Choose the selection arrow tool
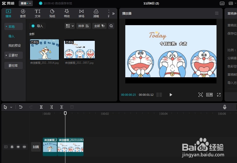The width and height of the screenshot is (237, 163). (5, 107)
